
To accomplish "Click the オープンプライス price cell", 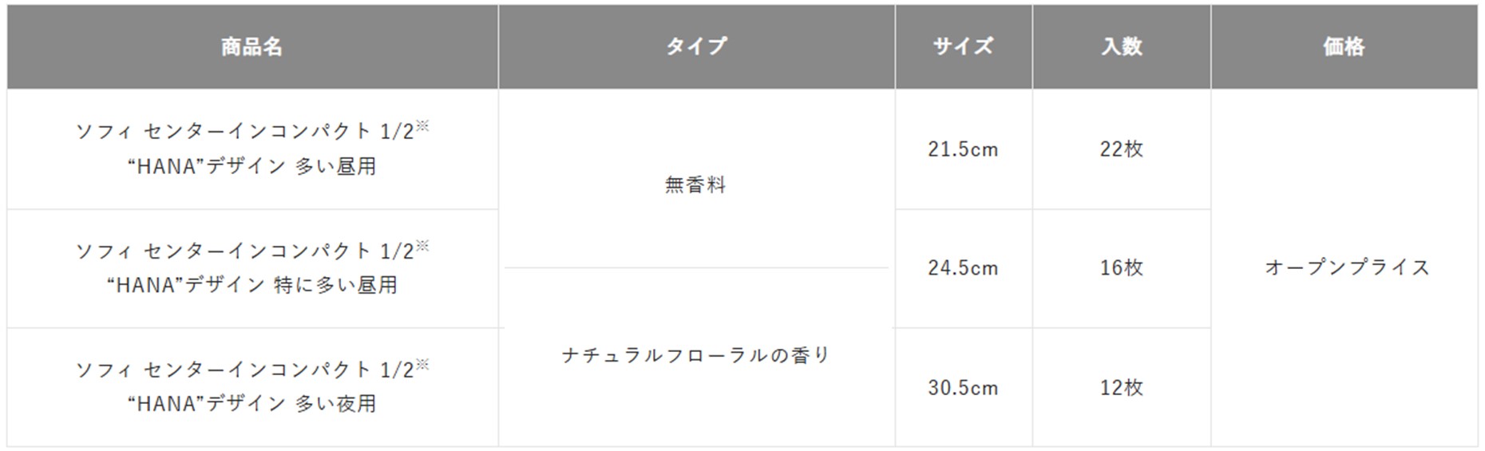I will point(1347,267).
